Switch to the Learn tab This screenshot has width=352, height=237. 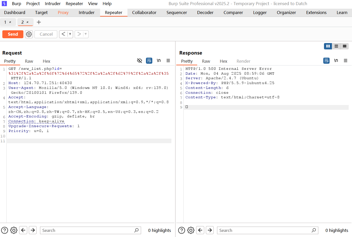342,12
